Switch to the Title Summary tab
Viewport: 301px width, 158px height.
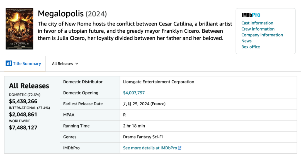pos(27,64)
